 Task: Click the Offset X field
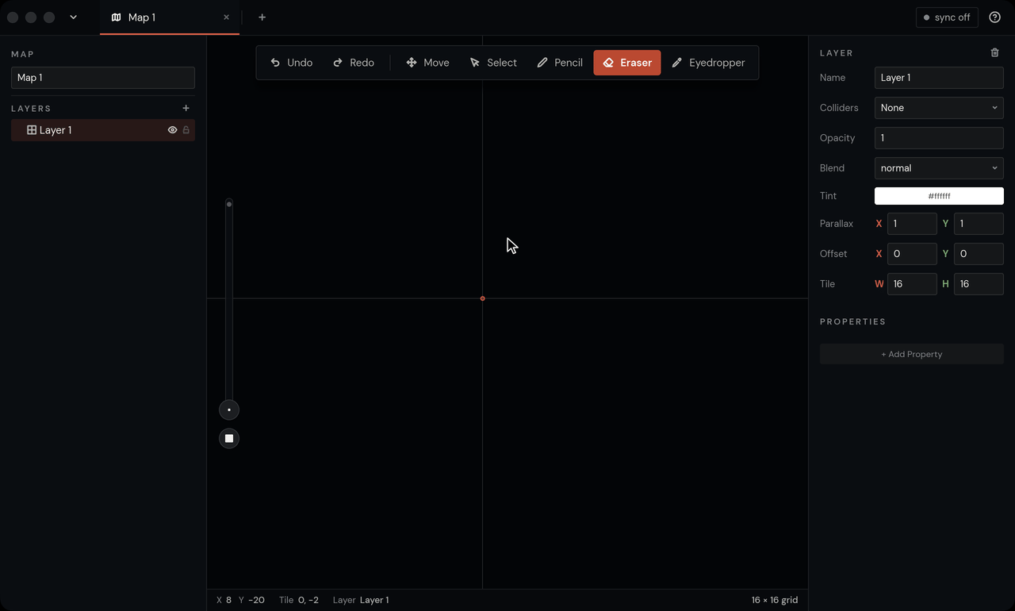tap(912, 254)
